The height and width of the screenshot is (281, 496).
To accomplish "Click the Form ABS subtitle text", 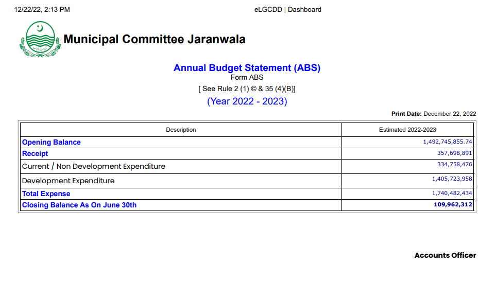I will 247,78.
